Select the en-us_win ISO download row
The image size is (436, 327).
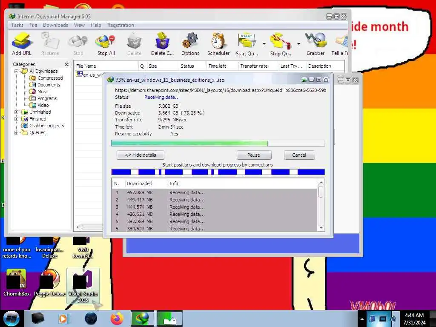(x=89, y=75)
